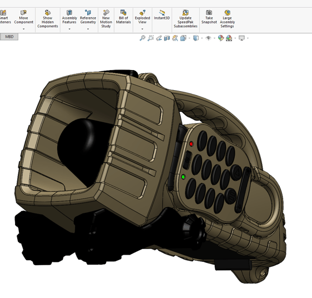Select the green LED on the model keypad
This screenshot has width=312, height=298.
coord(183,177)
